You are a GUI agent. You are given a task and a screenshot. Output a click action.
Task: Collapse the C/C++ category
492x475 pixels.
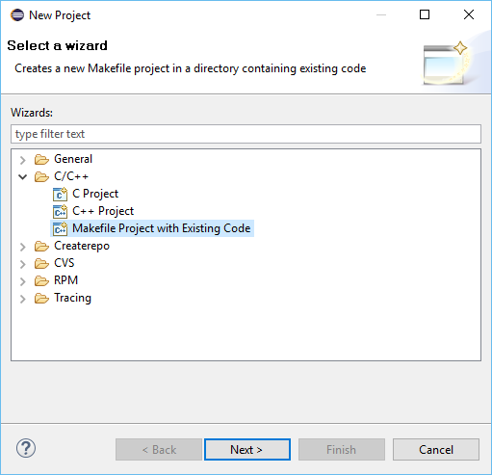tap(23, 176)
